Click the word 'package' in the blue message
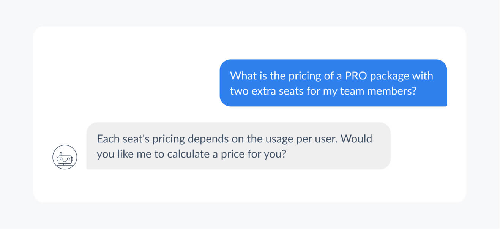This screenshot has width=500, height=229. [x=391, y=76]
